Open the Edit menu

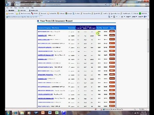pos(11,8)
